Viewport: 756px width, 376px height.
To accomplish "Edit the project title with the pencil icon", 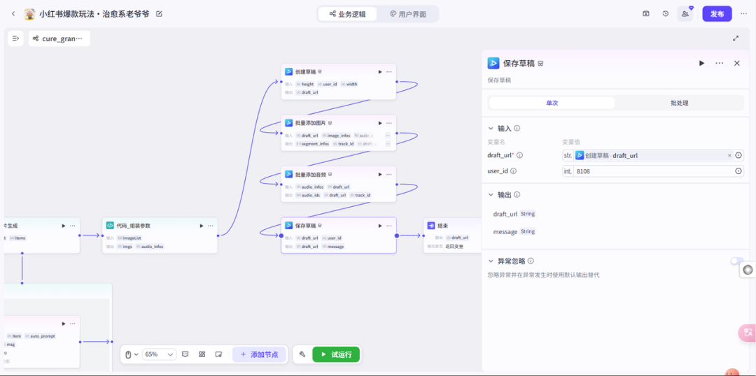I will coord(160,14).
